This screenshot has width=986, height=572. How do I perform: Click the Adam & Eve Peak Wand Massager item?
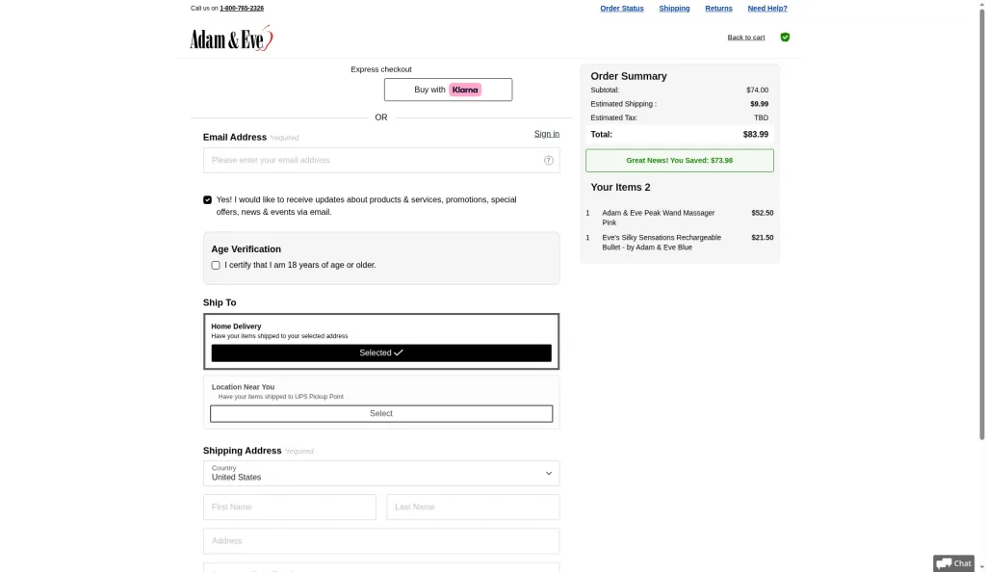(x=658, y=218)
